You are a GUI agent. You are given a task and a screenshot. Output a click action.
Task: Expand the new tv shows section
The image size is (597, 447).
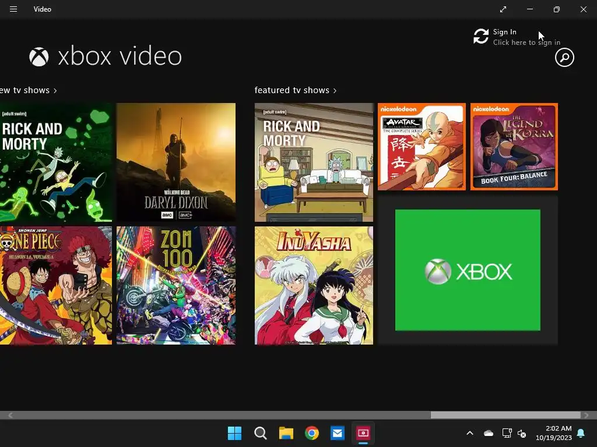coord(29,90)
